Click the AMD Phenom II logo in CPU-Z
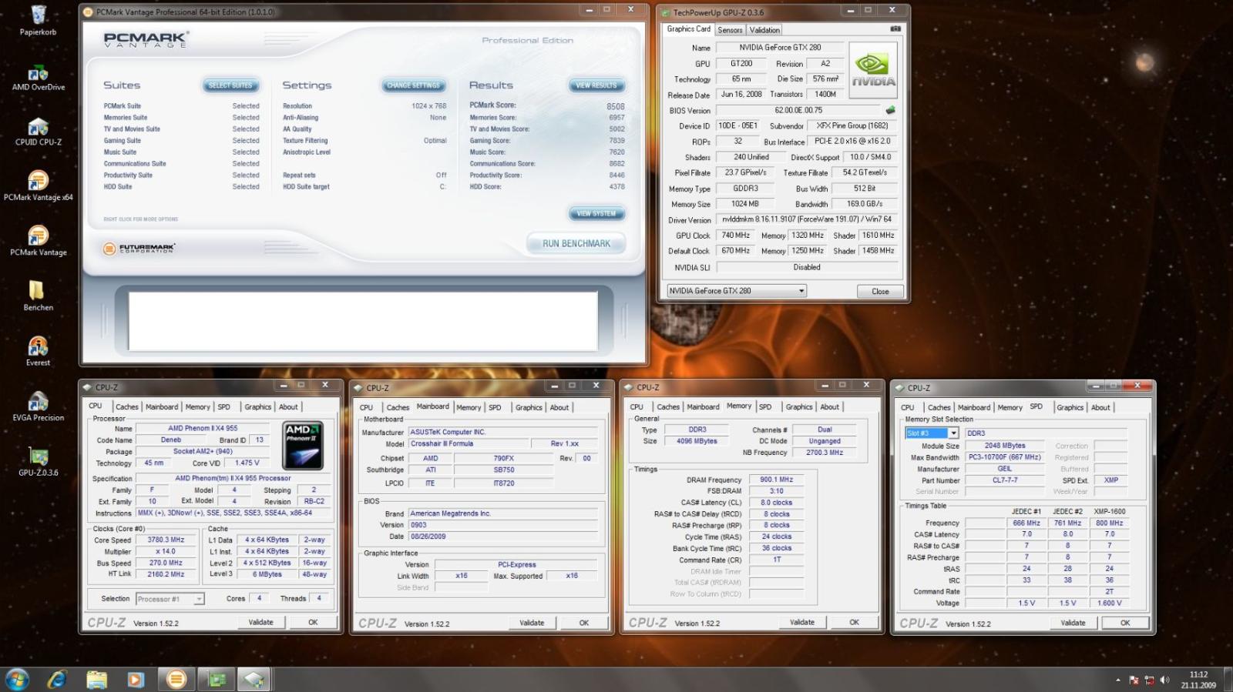Screen dimensions: 1233x692 [x=302, y=445]
